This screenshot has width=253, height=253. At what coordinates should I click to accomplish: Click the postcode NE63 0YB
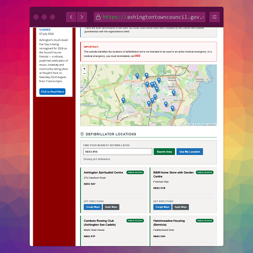click(159, 188)
